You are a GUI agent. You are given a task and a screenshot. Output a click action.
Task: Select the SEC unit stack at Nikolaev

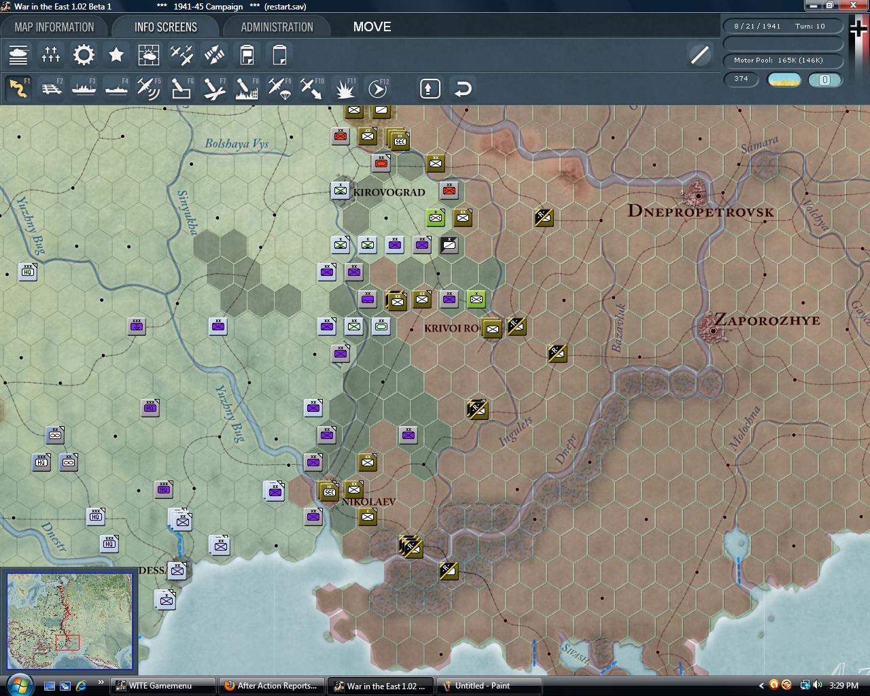[329, 491]
